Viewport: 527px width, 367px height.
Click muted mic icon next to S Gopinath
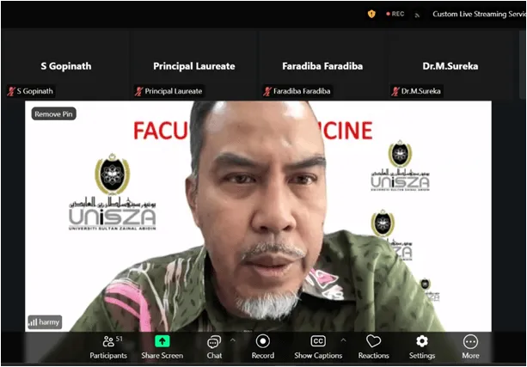pos(11,91)
